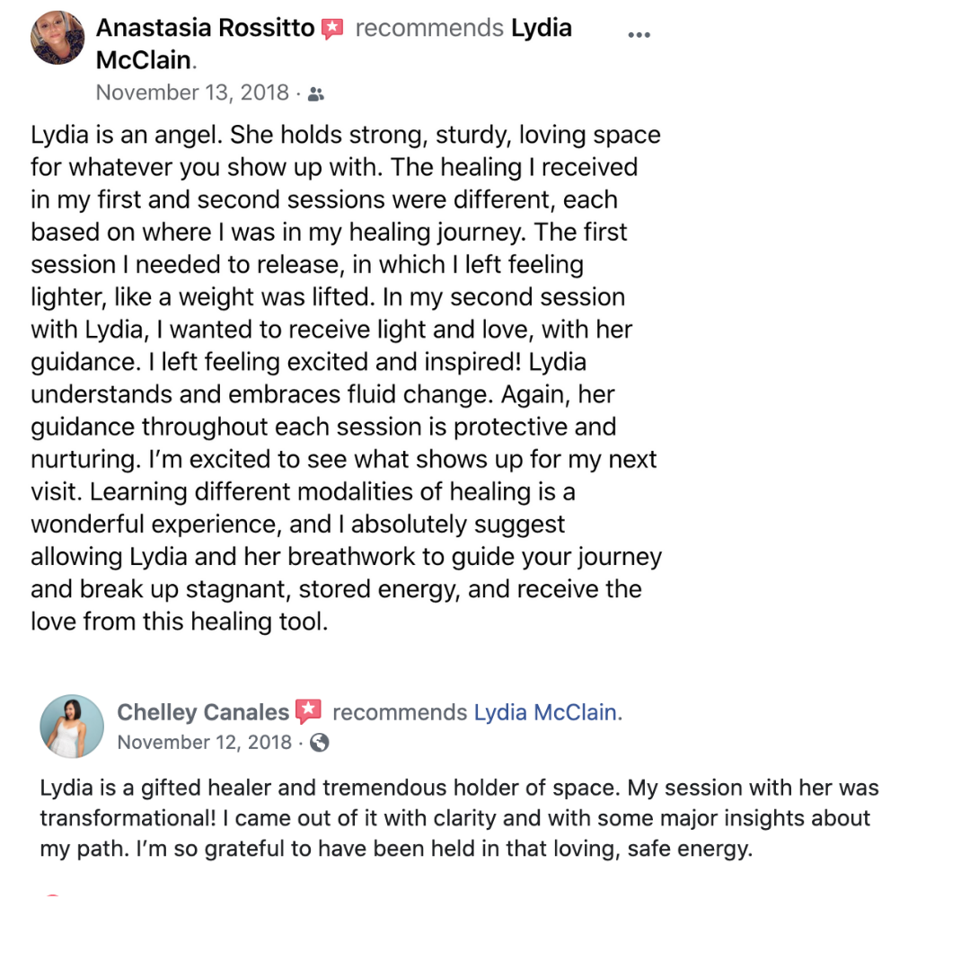
Task: Click 'recommends' text in Anastasia's post header
Action: (429, 28)
